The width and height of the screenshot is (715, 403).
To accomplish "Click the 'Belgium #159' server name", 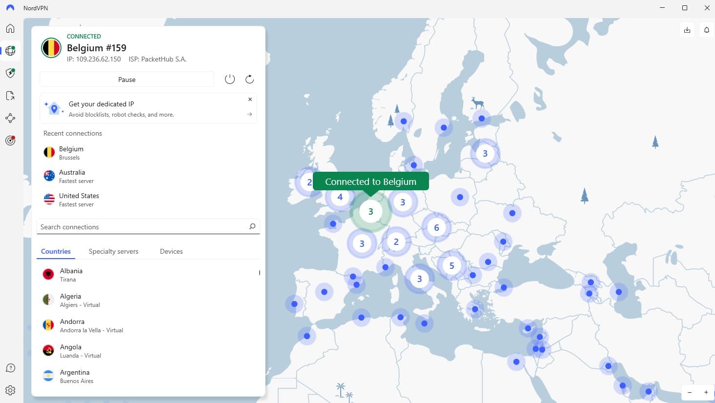I will 97,48.
